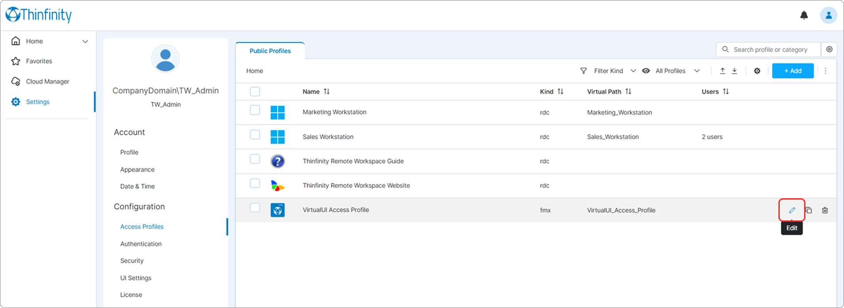Click the Sales Workstation Windows icon
This screenshot has width=844, height=308.
click(278, 137)
